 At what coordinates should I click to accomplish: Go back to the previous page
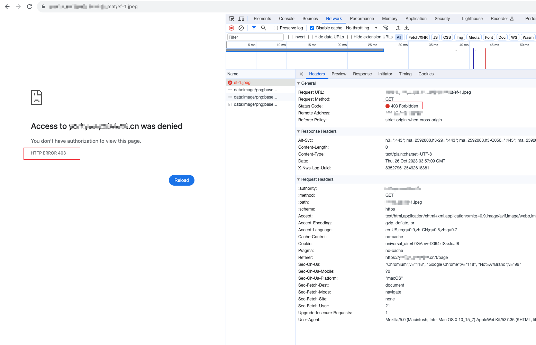point(7,7)
